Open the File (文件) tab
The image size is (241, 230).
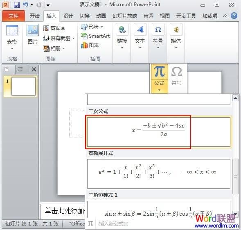click(x=14, y=16)
